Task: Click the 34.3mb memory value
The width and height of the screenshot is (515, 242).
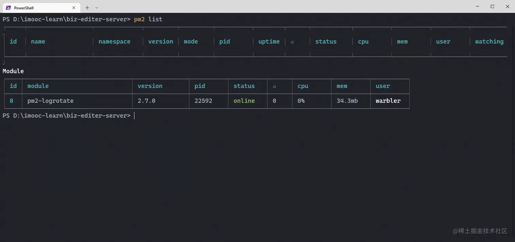Action: point(347,101)
